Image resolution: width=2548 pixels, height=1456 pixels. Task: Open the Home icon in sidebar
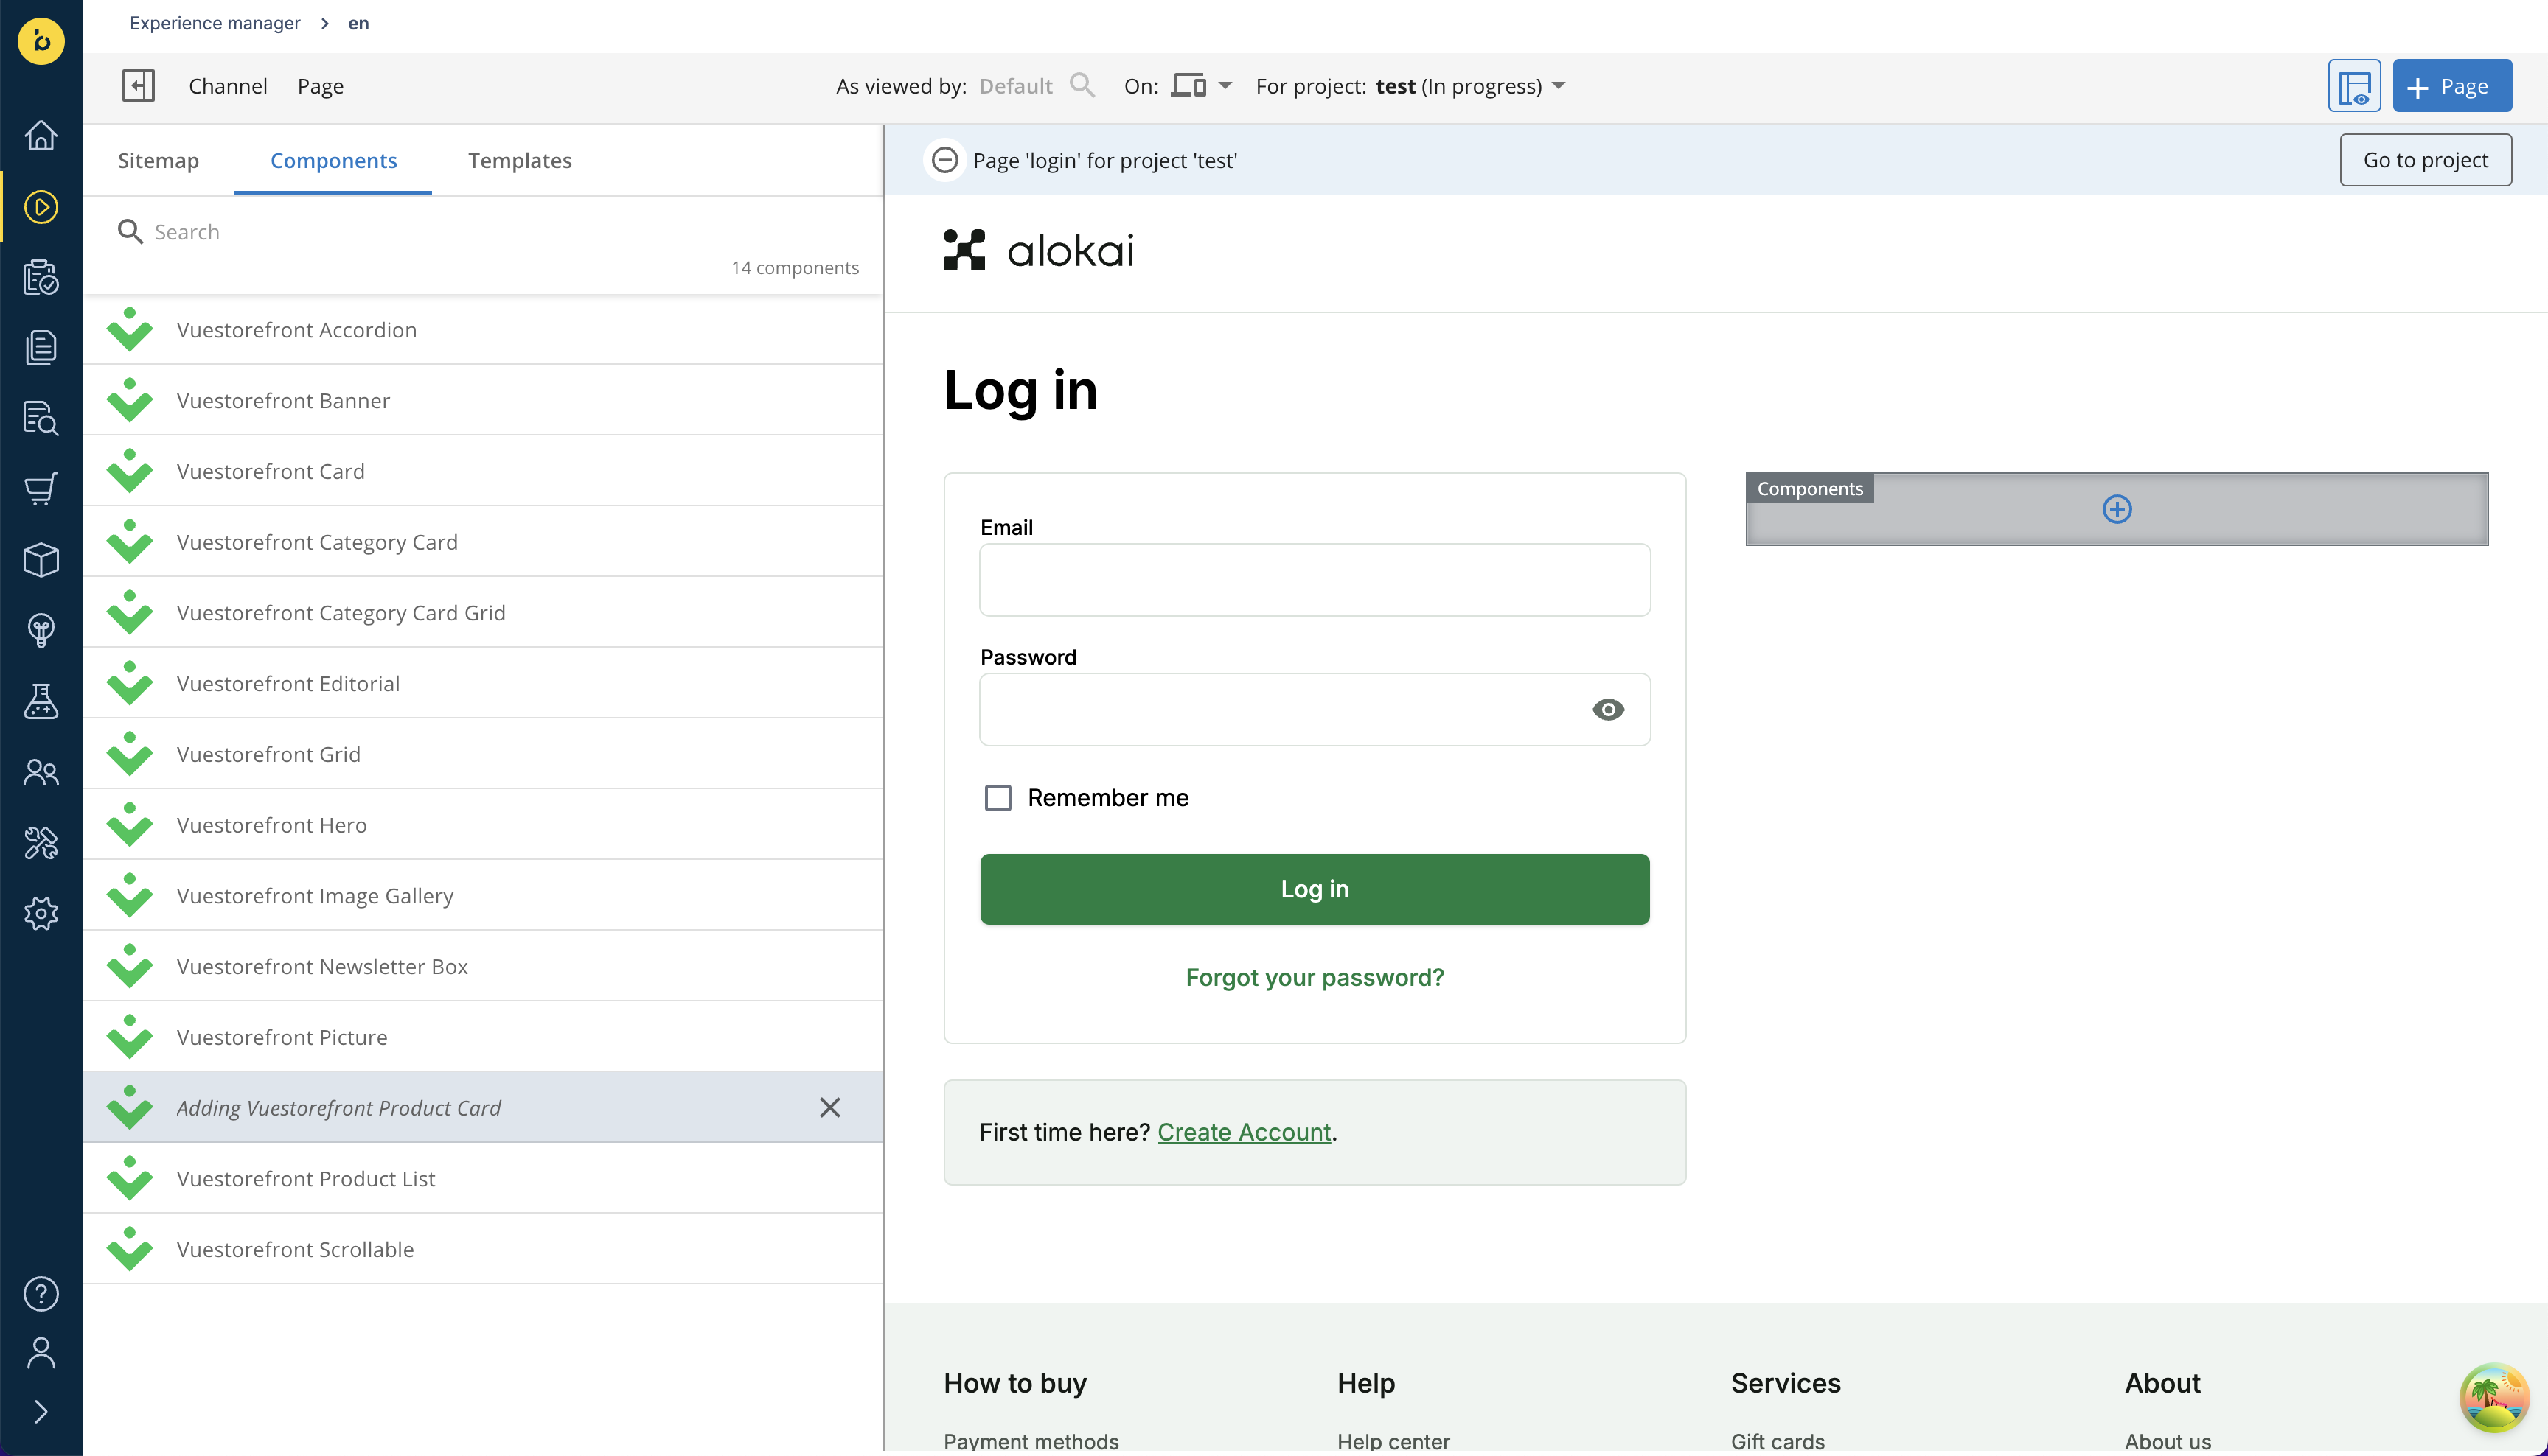[x=41, y=135]
